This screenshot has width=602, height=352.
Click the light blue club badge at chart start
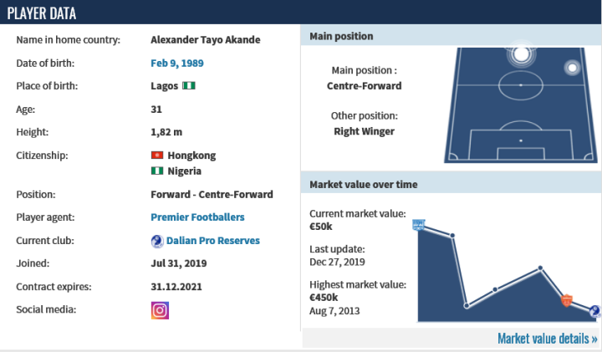tap(418, 224)
